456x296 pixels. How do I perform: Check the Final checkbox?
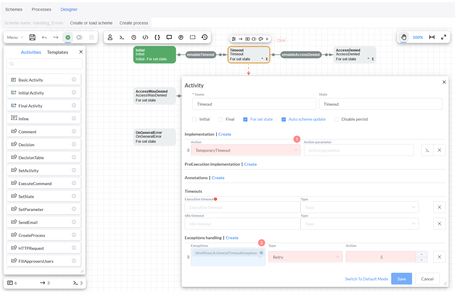[221, 119]
